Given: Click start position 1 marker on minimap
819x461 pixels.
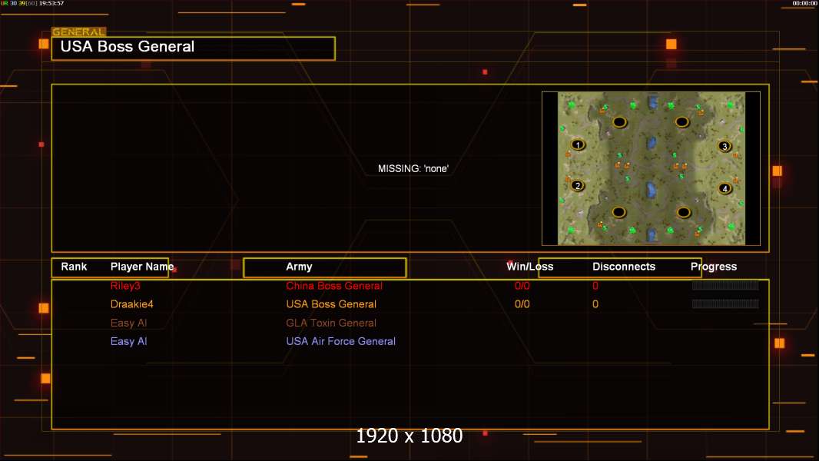Looking at the screenshot, I should [x=578, y=144].
